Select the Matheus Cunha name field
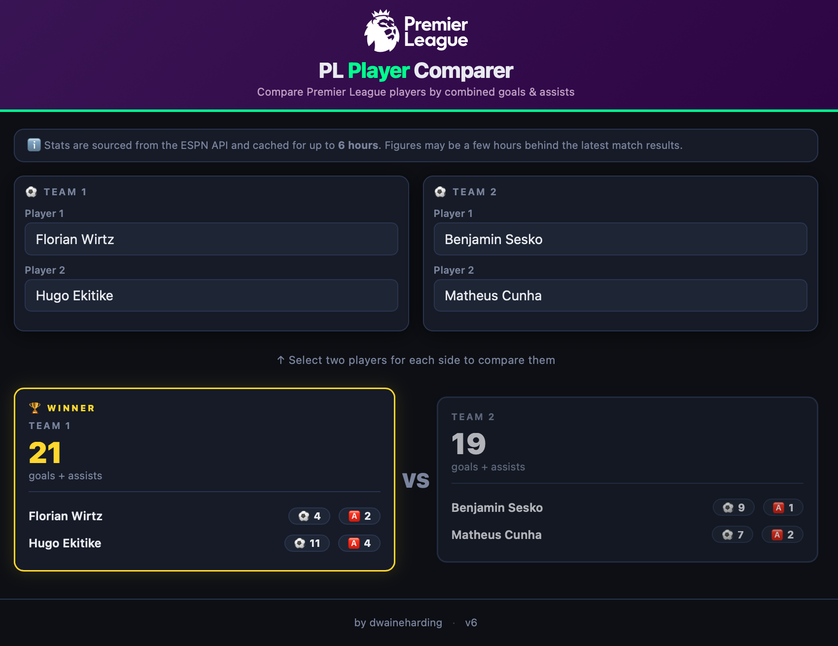Screen dimensions: 838x646 621,295
